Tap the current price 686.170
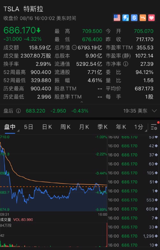Image resolution: width=160 pixels, height=250 pixels. tap(20, 30)
